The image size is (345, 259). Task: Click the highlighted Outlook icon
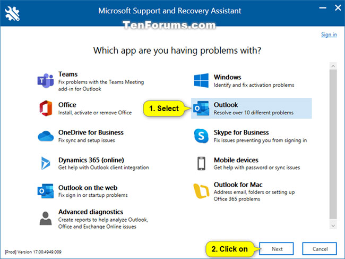pyautogui.click(x=201, y=108)
